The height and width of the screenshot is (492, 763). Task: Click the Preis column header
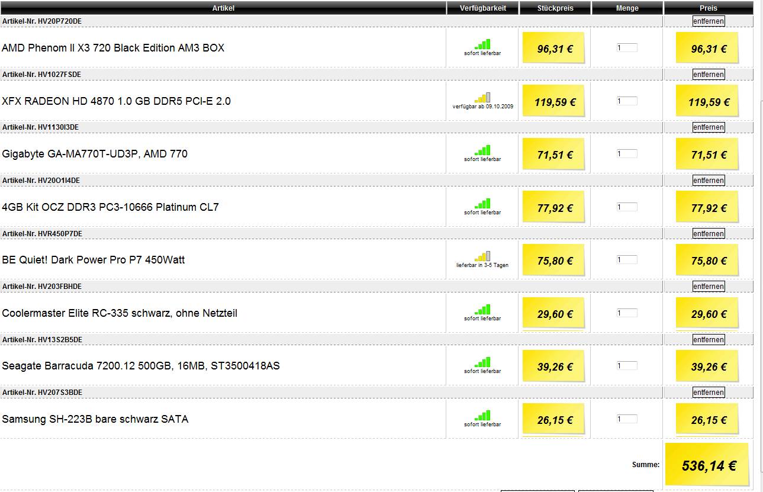click(709, 8)
